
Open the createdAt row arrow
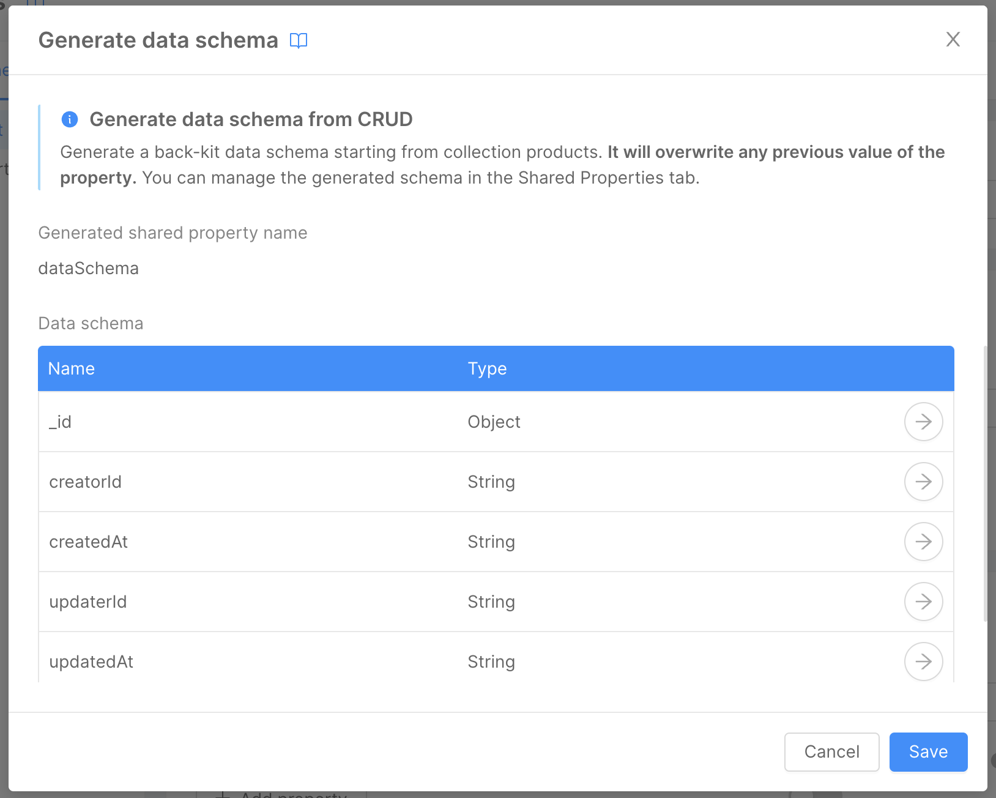click(x=923, y=542)
